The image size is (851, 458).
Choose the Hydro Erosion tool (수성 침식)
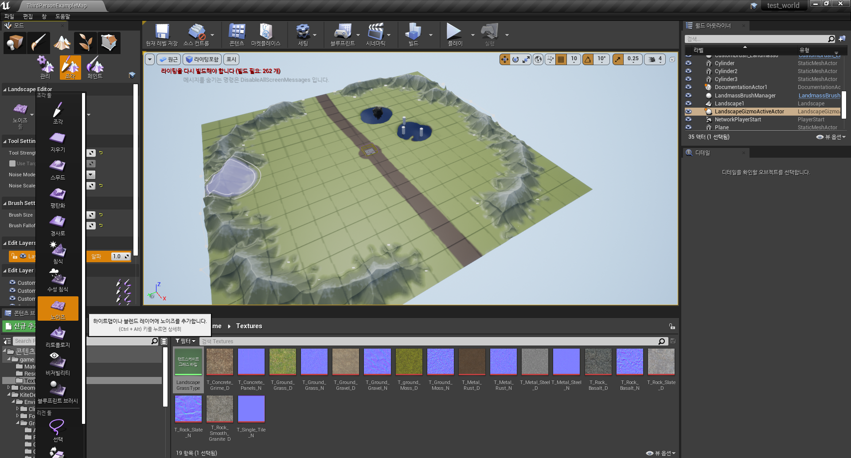pos(58,281)
